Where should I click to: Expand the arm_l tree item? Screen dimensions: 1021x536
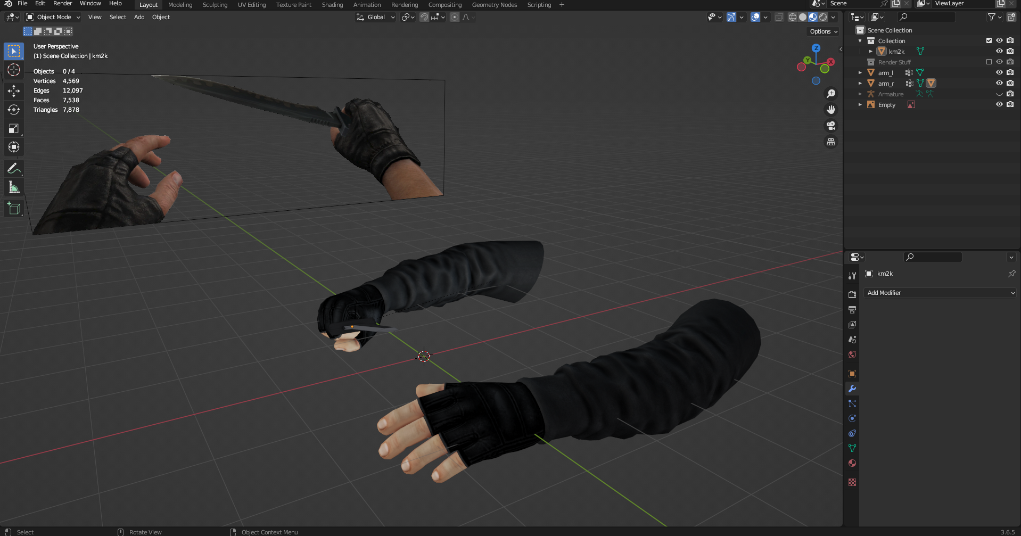[x=860, y=73]
